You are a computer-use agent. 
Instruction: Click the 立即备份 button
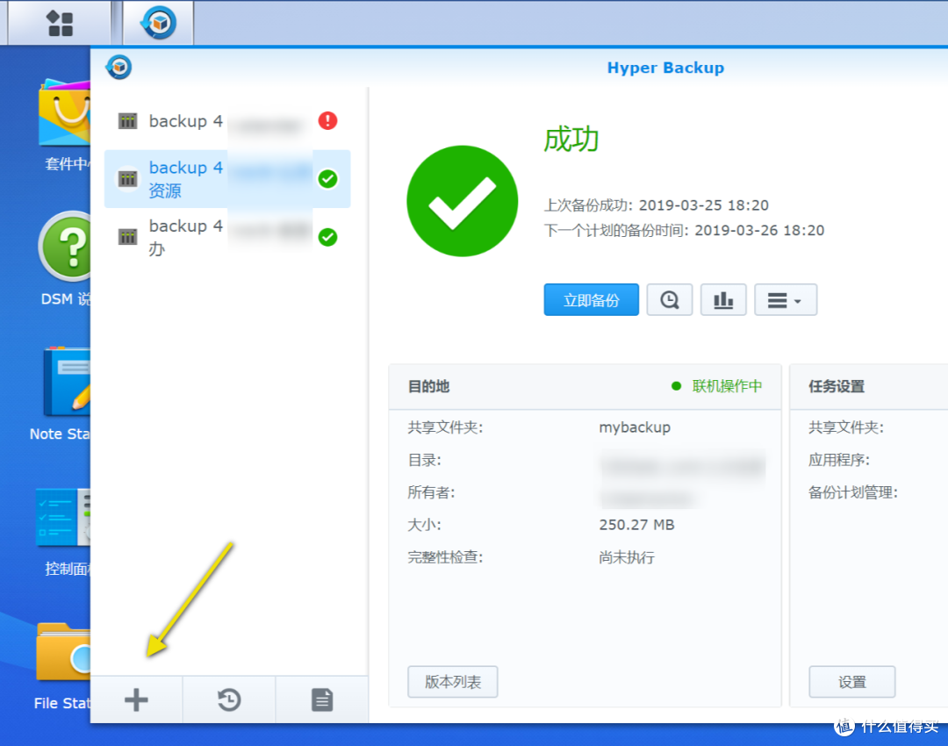591,300
